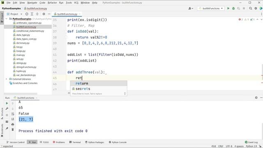Open the TODO tool window

click(x=44, y=142)
